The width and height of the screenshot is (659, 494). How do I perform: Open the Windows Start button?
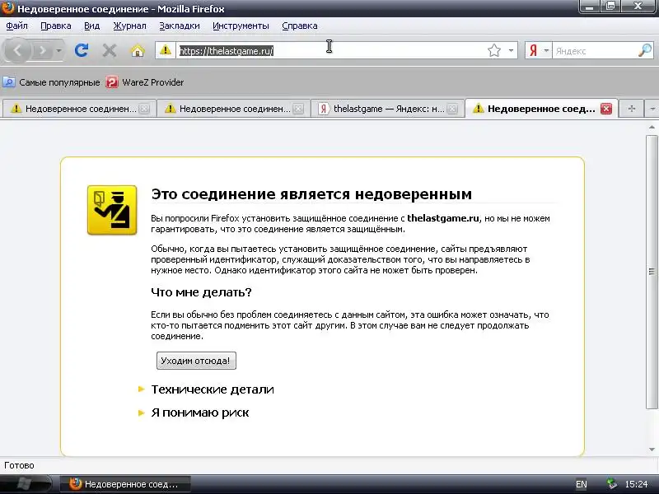pos(26,484)
